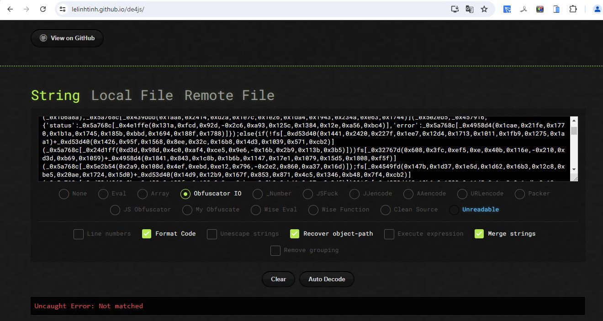Go back to the previous page
The height and width of the screenshot is (321, 603).
tap(10, 9)
